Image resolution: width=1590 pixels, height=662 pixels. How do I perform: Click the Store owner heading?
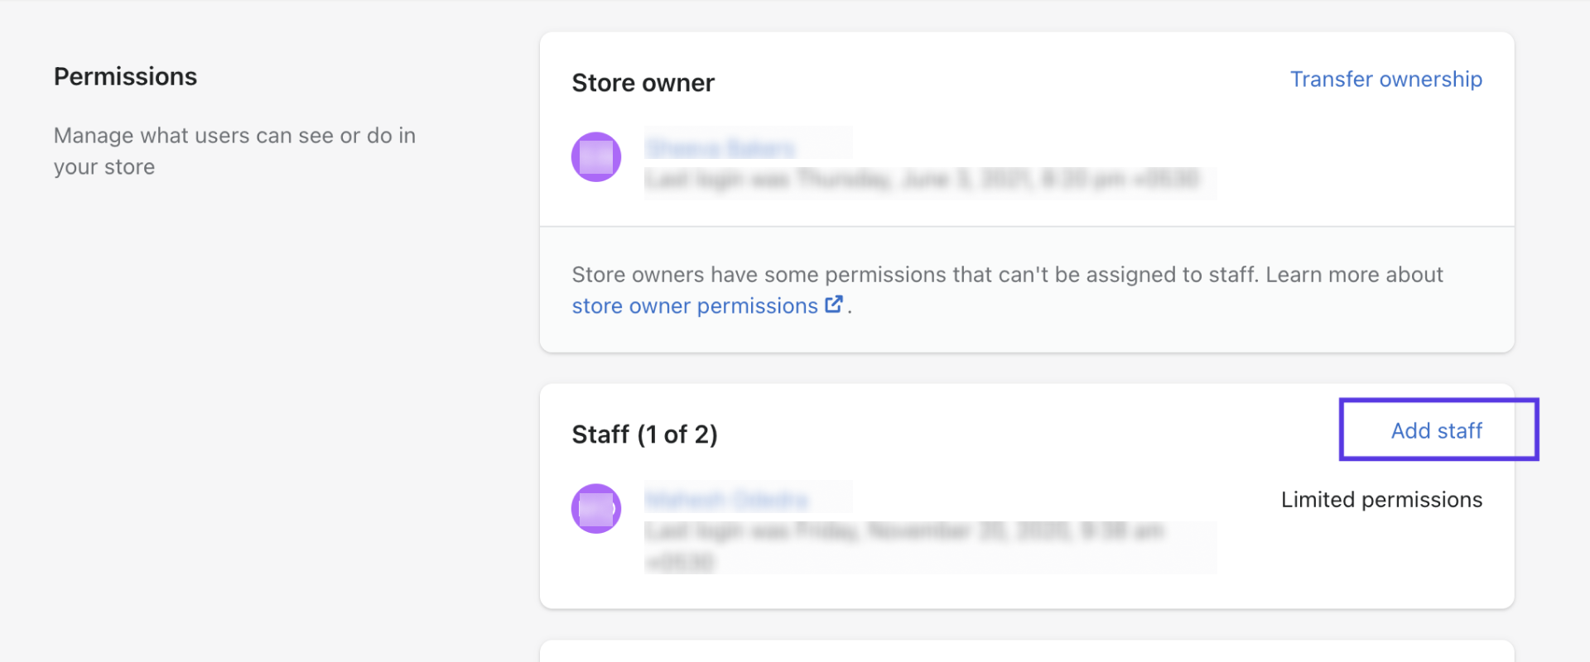(643, 83)
